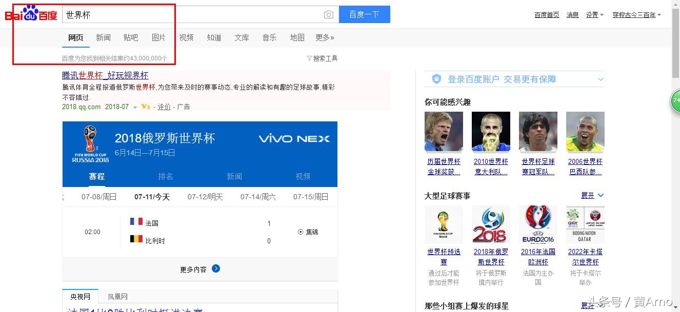Open the 2018年俄罗斯世界杯 thumbnail
Image resolution: width=680 pixels, height=312 pixels.
[x=491, y=225]
